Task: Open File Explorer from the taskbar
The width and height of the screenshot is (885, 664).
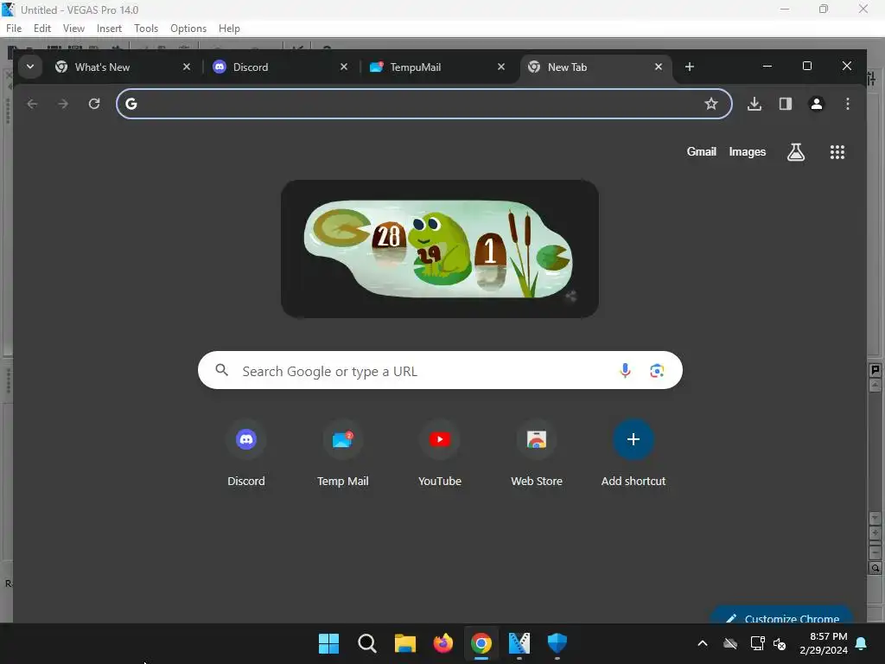Action: click(x=405, y=643)
